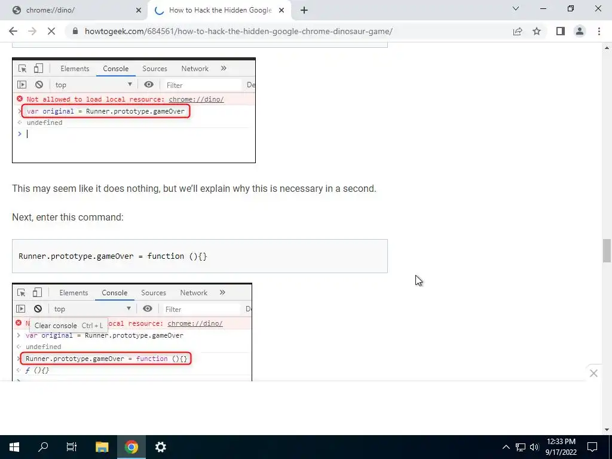Open the DevTools screenshot with Clear console tooltip
The height and width of the screenshot is (459, 612).
pos(132,332)
